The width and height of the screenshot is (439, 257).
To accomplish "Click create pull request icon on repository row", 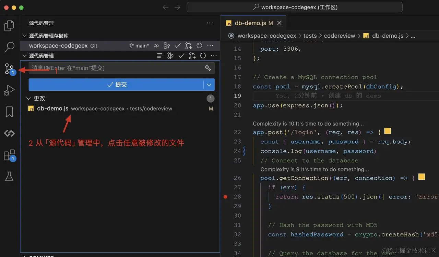I will (x=188, y=46).
